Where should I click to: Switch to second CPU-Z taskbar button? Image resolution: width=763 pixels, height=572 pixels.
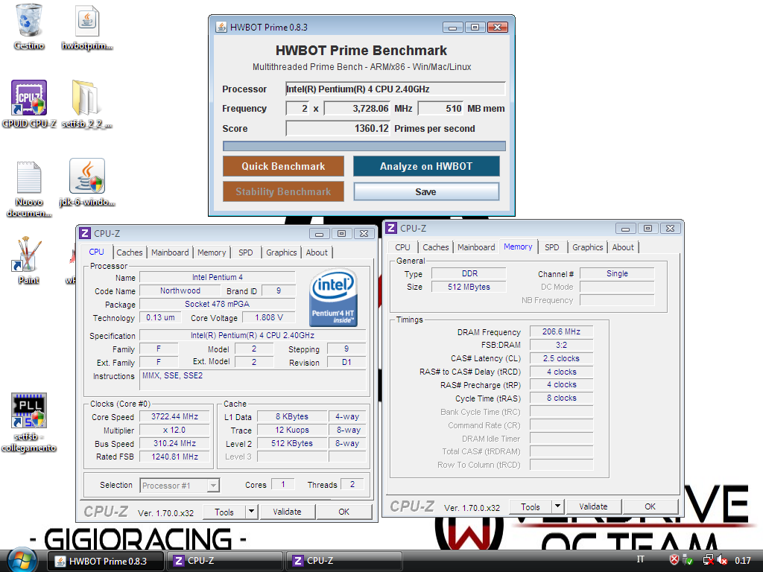pyautogui.click(x=344, y=561)
